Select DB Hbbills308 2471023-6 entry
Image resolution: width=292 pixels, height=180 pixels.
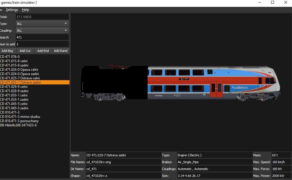[35, 125]
